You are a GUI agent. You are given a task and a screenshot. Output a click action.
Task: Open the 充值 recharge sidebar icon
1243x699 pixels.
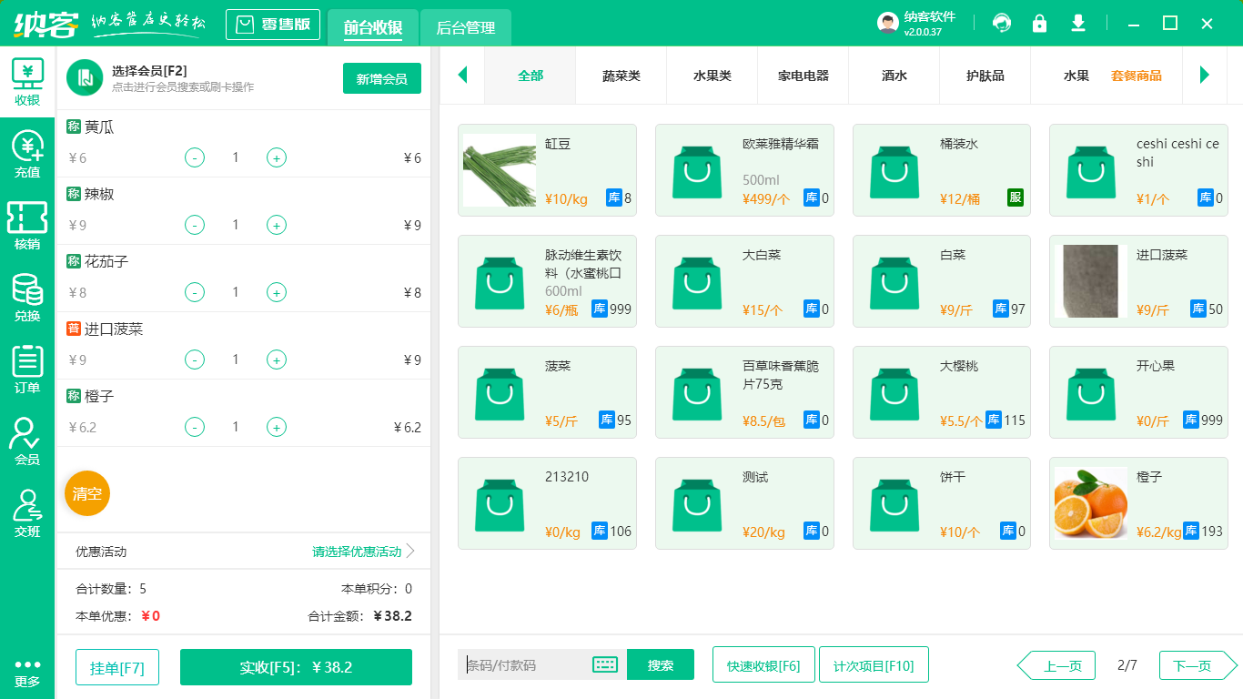[x=27, y=155]
